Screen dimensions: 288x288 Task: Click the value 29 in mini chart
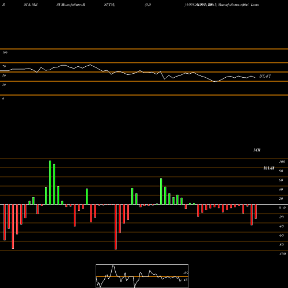tap(185, 273)
